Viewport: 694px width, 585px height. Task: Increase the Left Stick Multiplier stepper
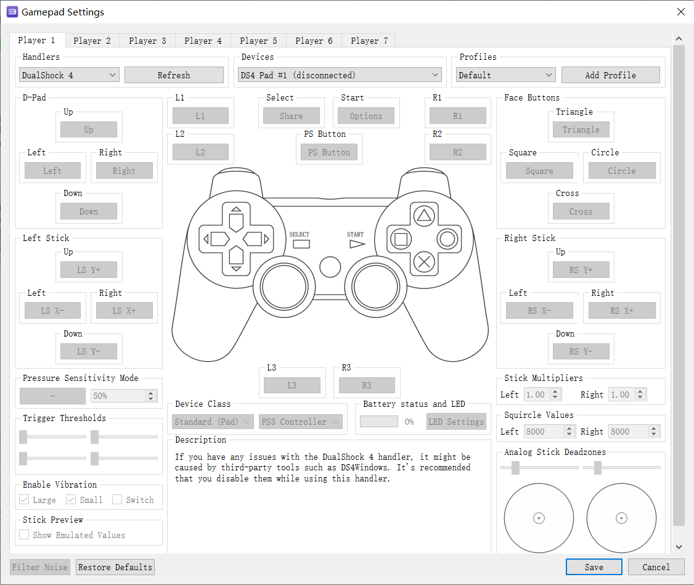555,391
